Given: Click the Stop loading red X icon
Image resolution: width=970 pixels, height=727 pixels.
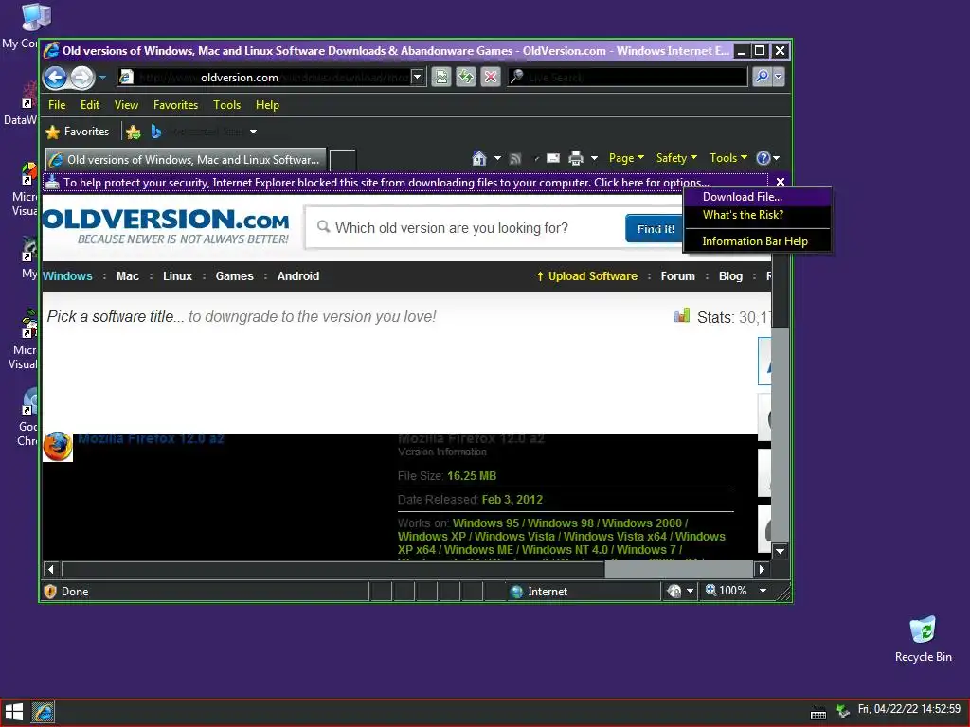Looking at the screenshot, I should point(491,77).
